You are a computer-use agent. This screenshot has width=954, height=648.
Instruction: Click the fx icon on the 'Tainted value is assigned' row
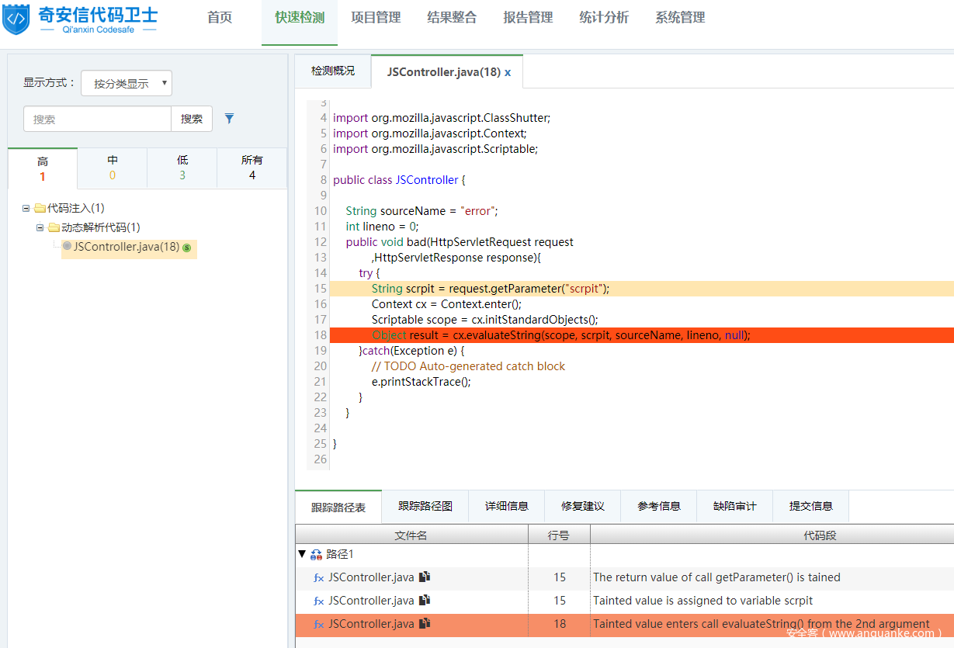click(x=318, y=601)
